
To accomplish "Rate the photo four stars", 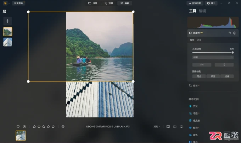I will 49,127.
